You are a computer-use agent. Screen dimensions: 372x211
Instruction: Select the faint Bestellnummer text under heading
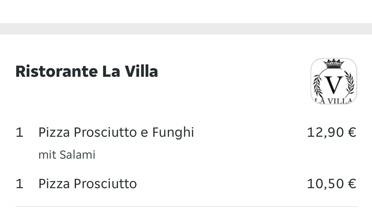click(x=81, y=96)
